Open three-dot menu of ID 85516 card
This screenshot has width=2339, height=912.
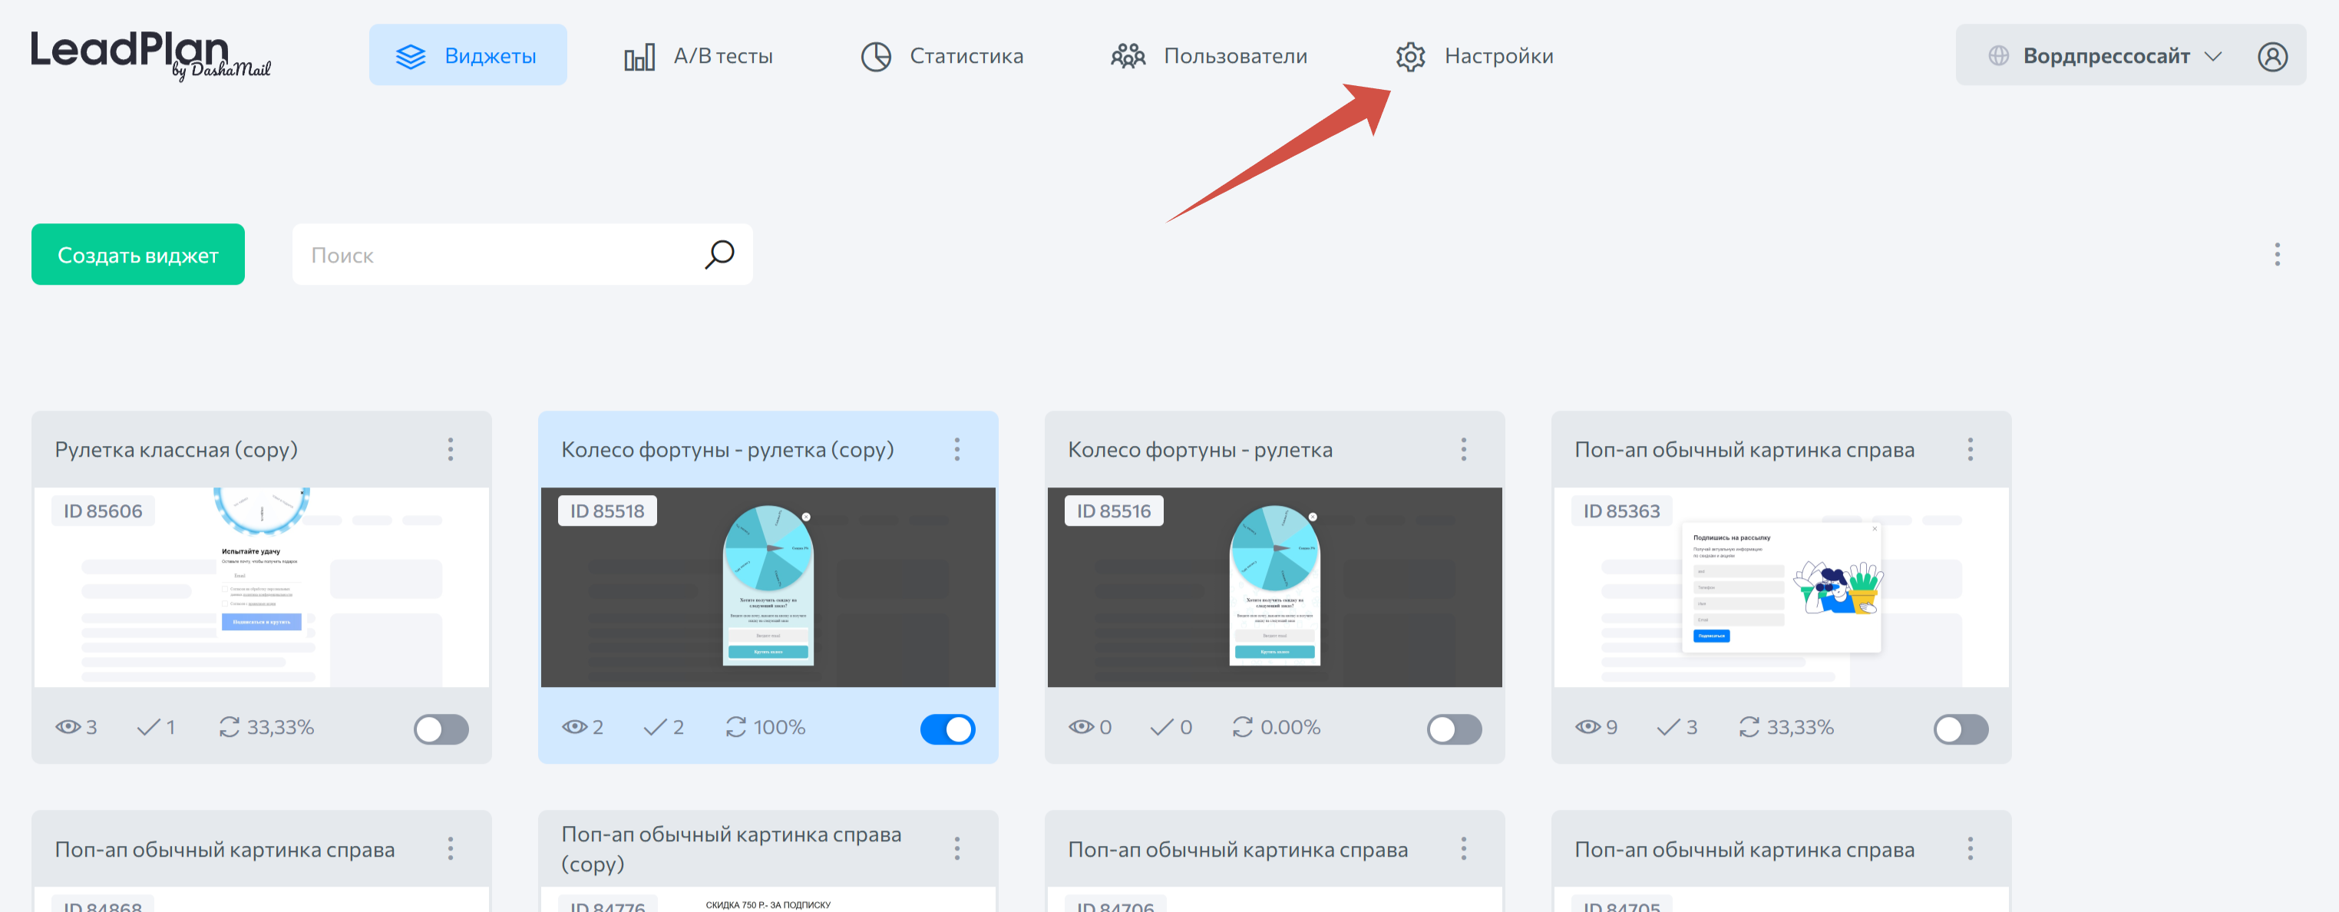click(1464, 450)
